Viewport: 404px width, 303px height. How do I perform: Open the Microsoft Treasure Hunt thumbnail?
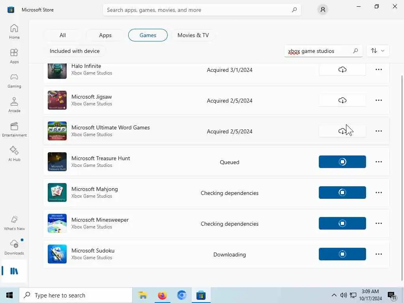pyautogui.click(x=57, y=162)
